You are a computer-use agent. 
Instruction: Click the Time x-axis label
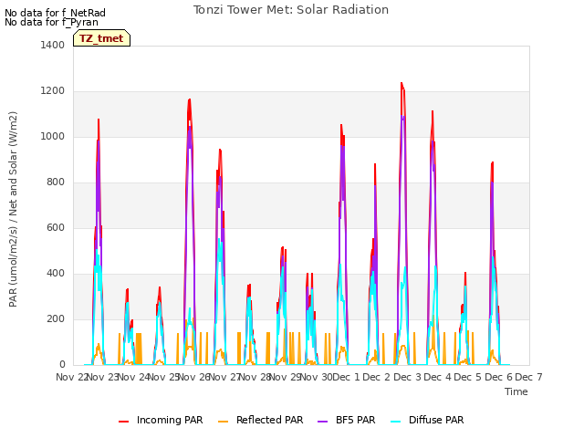click(516, 391)
